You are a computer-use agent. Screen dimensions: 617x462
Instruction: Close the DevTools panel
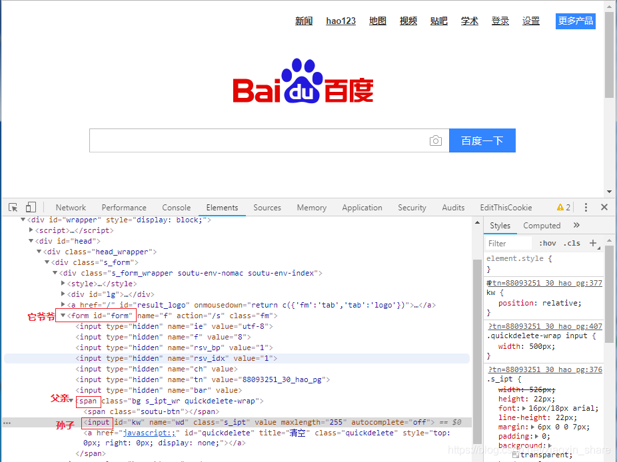click(604, 207)
